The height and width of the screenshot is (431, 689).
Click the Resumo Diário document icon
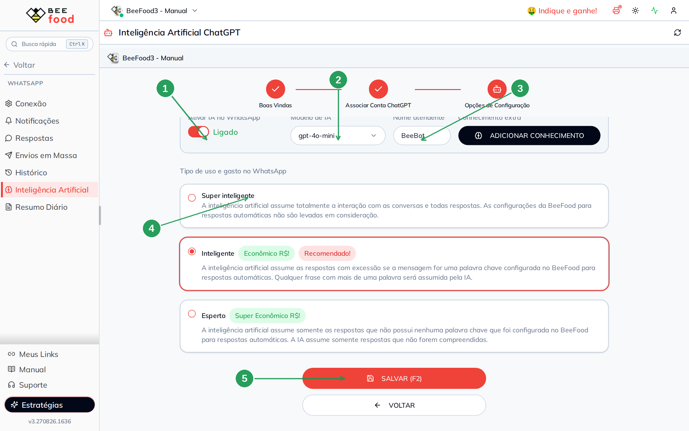9,207
